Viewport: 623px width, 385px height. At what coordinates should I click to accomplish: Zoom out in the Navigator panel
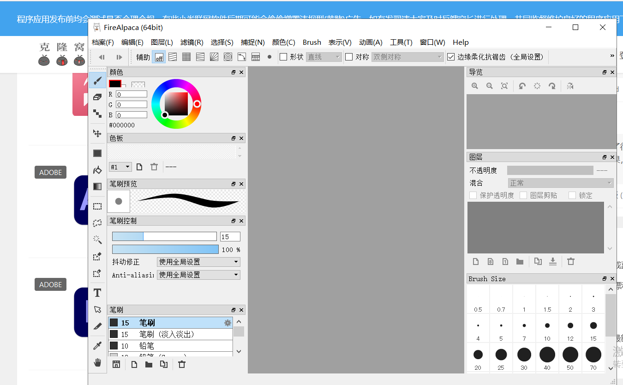coord(490,86)
